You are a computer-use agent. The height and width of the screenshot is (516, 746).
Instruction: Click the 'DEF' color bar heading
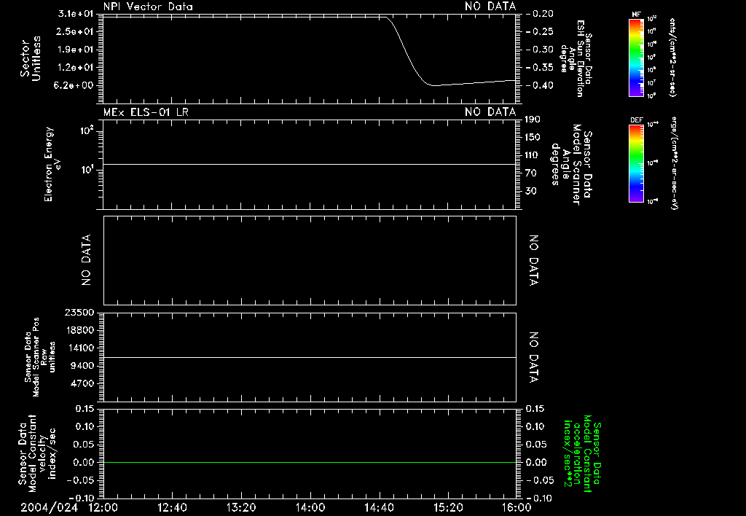pyautogui.click(x=636, y=120)
